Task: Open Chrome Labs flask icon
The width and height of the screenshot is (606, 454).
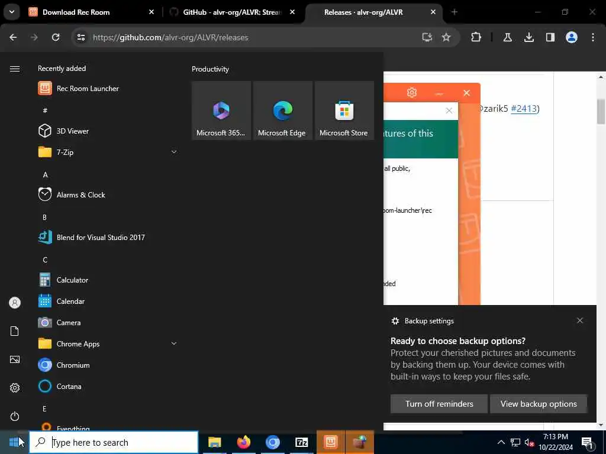Action: [507, 37]
